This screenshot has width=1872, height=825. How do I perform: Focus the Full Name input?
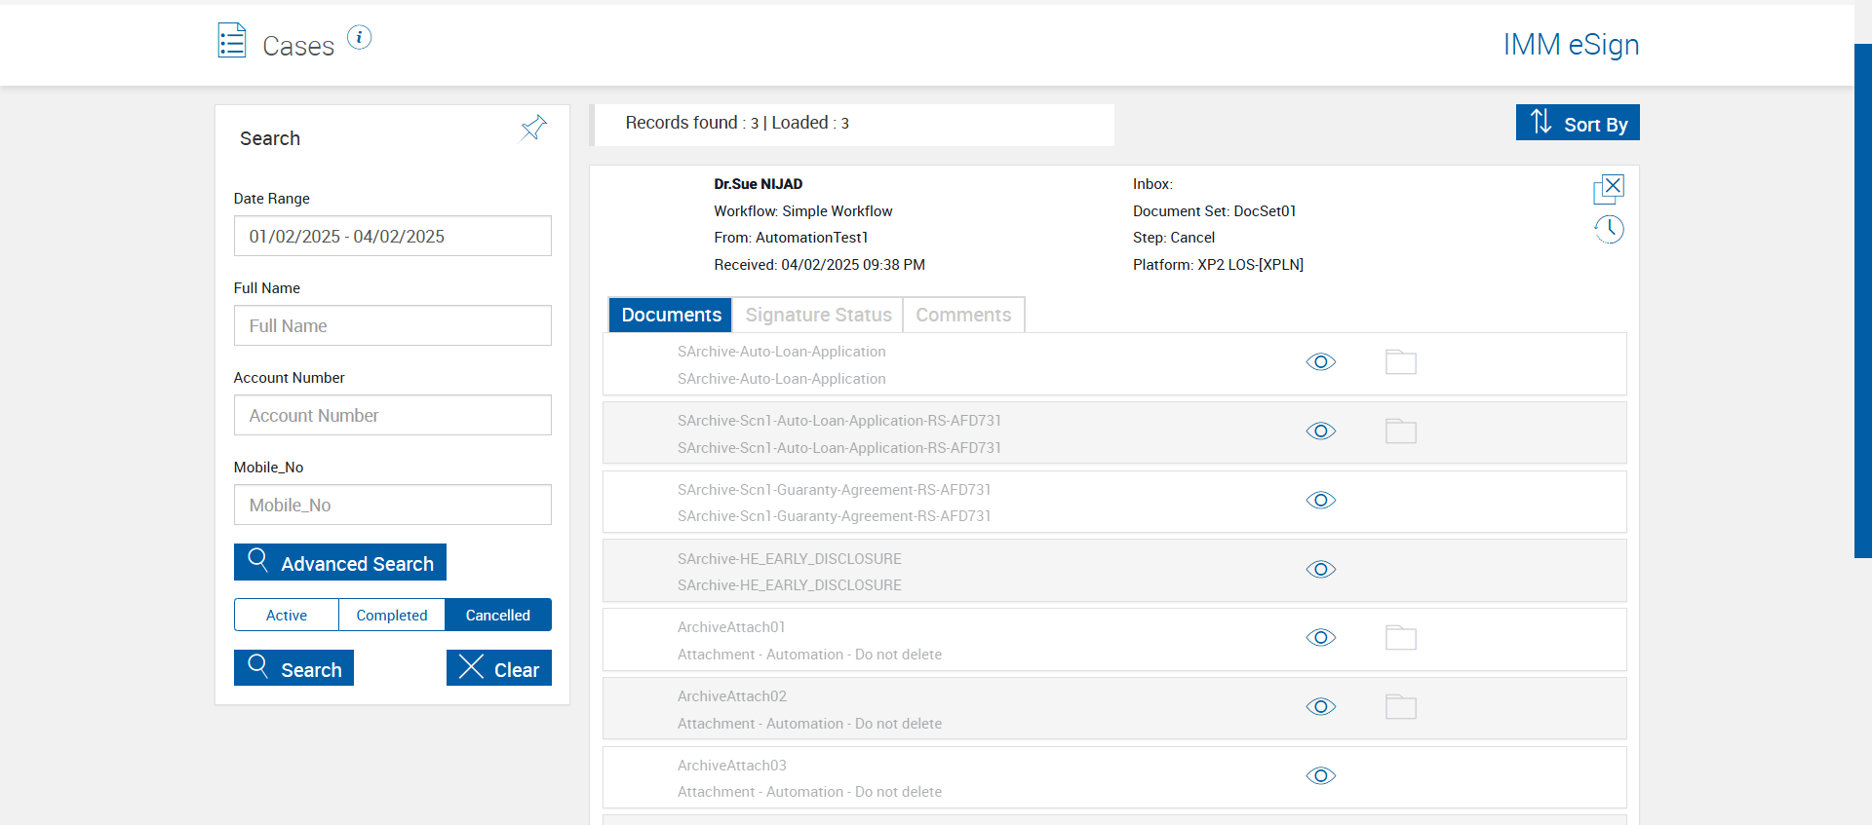pos(393,325)
